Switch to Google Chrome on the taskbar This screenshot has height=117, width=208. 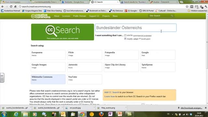point(82,114)
